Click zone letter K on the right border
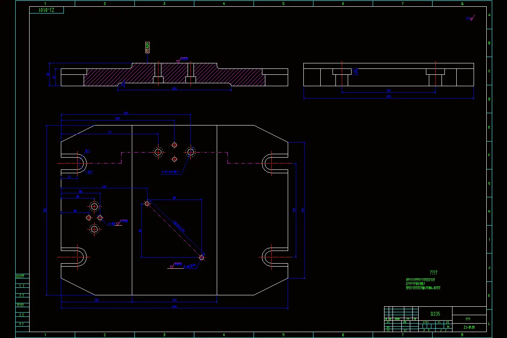Image resolution: width=507 pixels, height=338 pixels. click(x=489, y=295)
